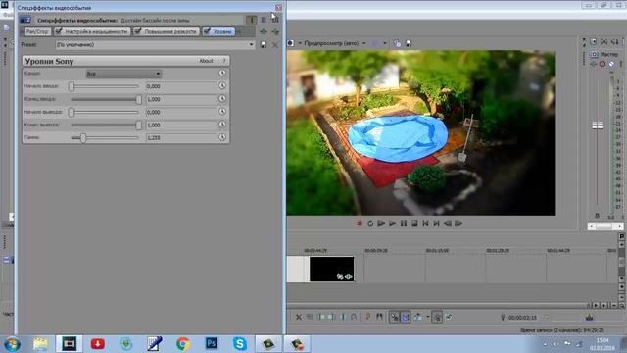Insert a marker with the orange marker icon
627x353 pixels.
[x=368, y=317]
